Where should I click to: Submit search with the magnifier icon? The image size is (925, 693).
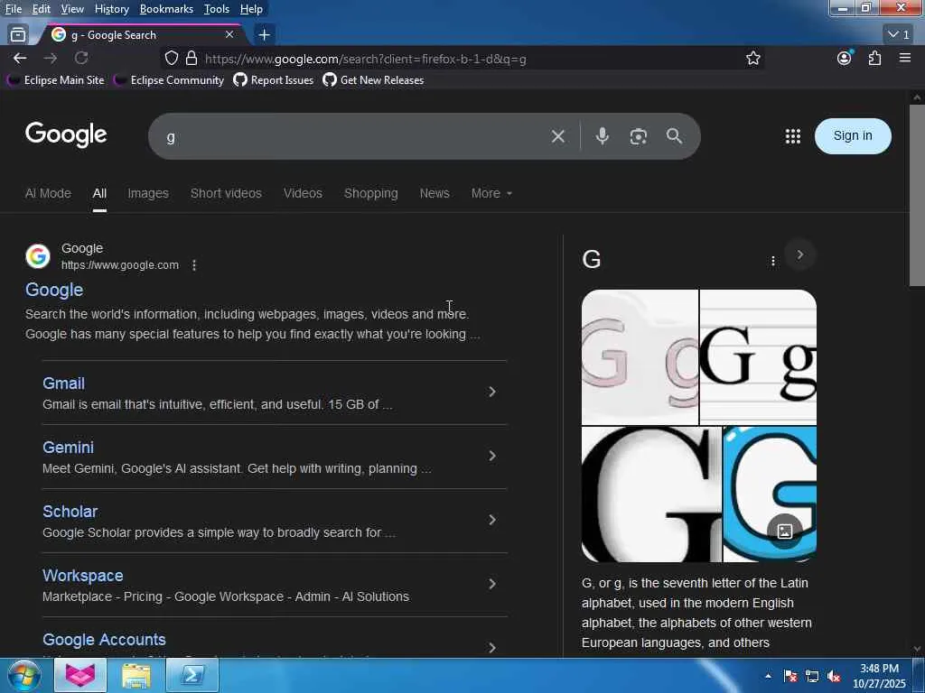[674, 136]
